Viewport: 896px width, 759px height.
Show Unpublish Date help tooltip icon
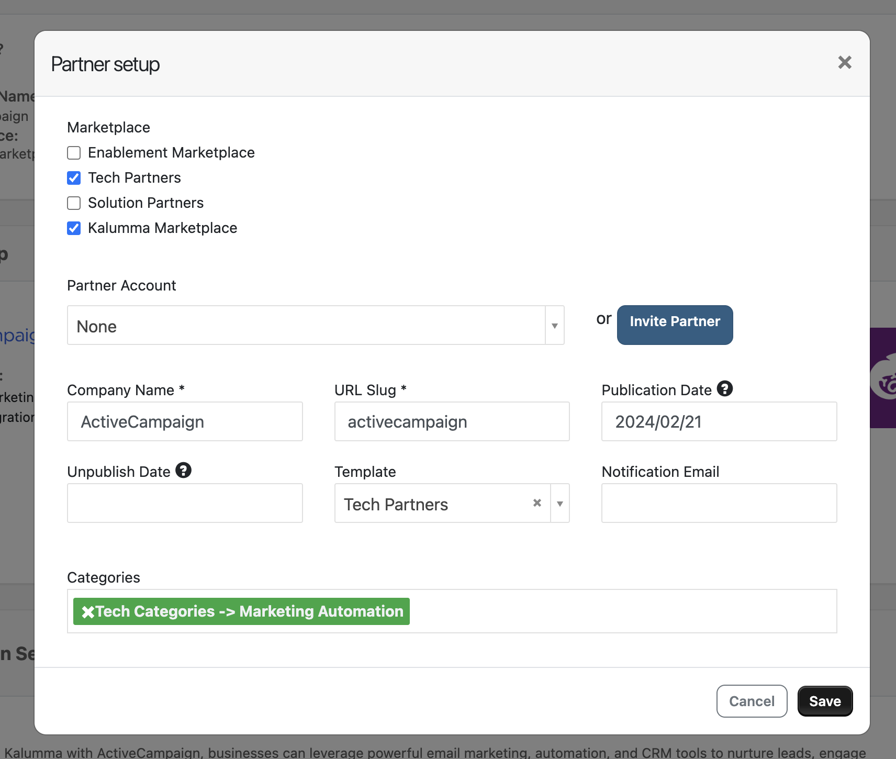pyautogui.click(x=183, y=471)
